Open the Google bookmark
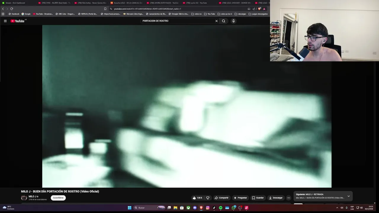 pyautogui.click(x=26, y=14)
